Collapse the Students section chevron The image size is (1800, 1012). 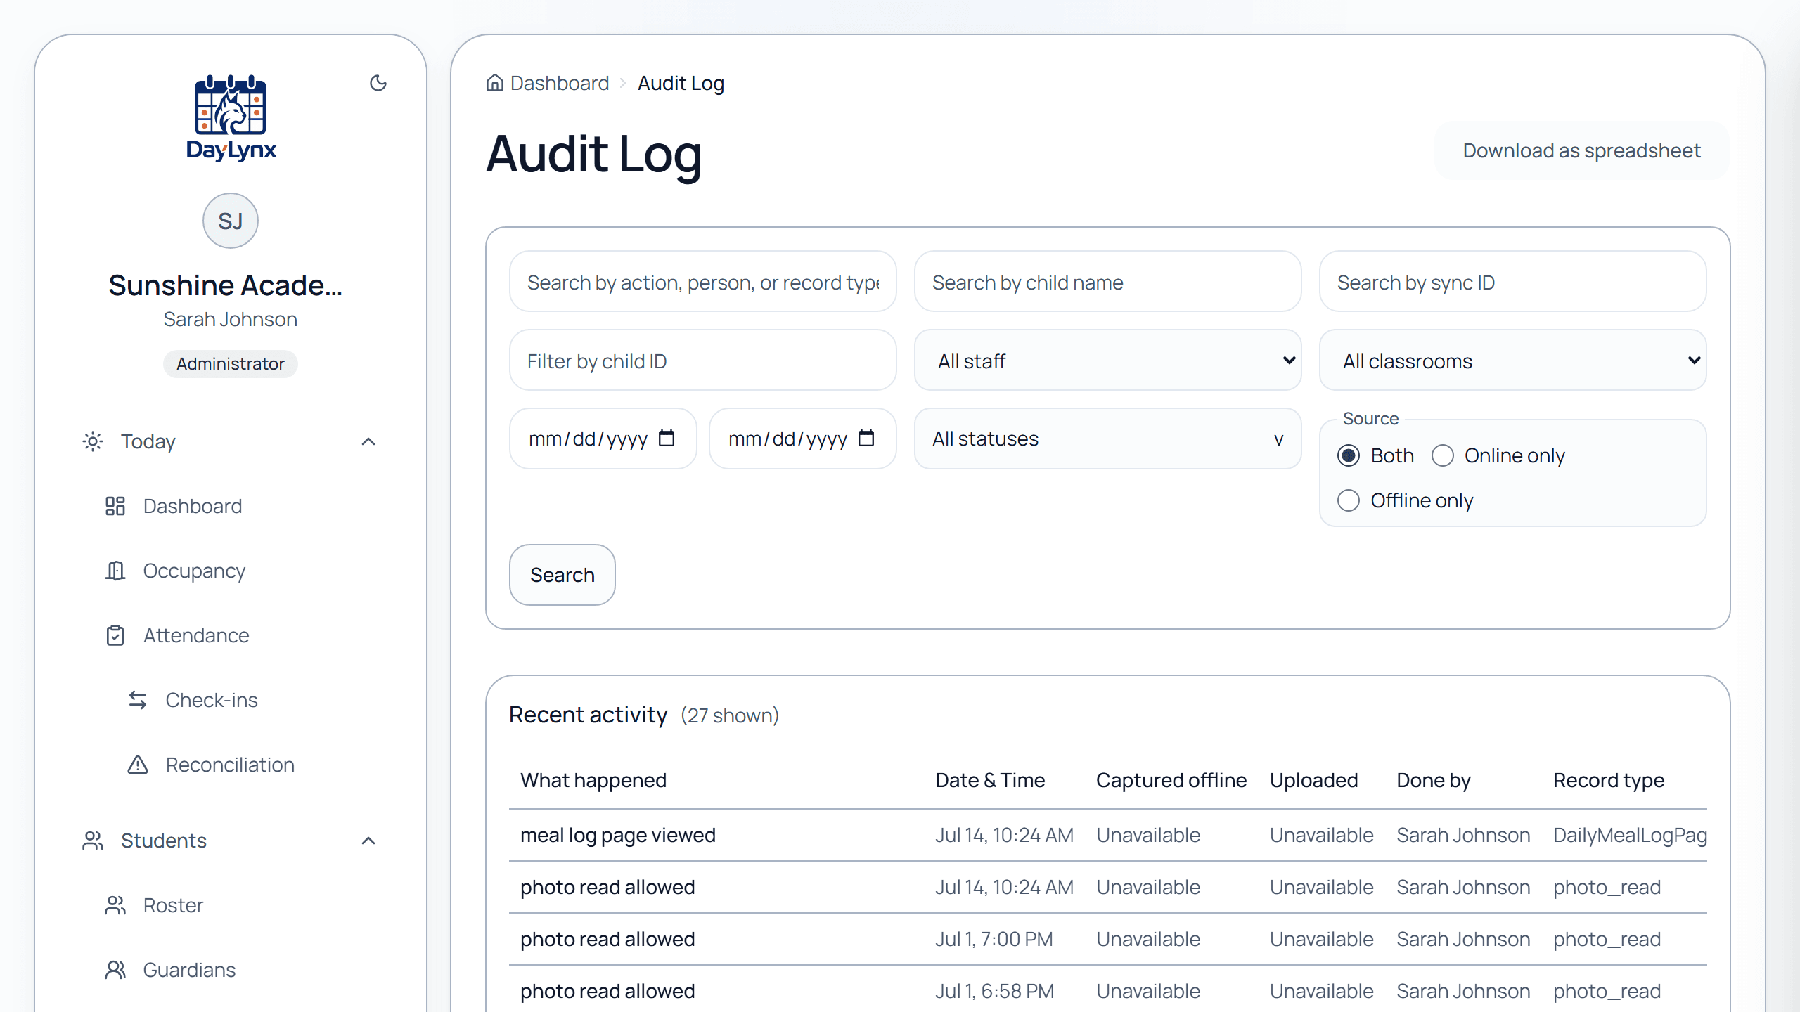(368, 841)
